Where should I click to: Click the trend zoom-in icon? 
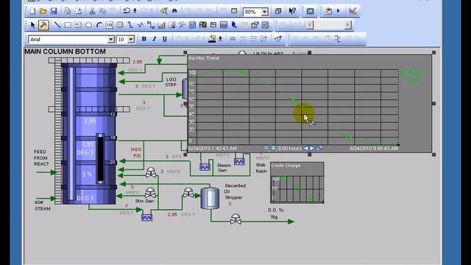[x=266, y=148]
